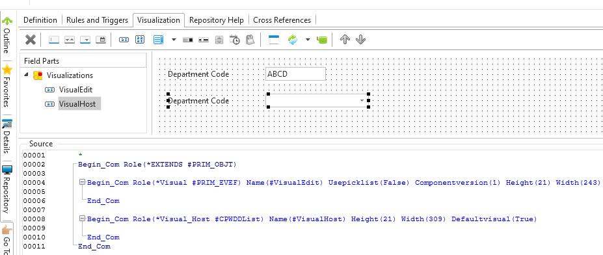Viewport: 603px width, 255px height.
Task: Click the paste clipboard toolbar icon
Action: coord(250,40)
